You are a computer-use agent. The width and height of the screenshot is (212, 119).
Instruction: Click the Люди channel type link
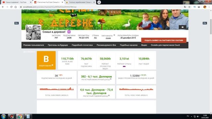pyautogui.click(x=108, y=38)
